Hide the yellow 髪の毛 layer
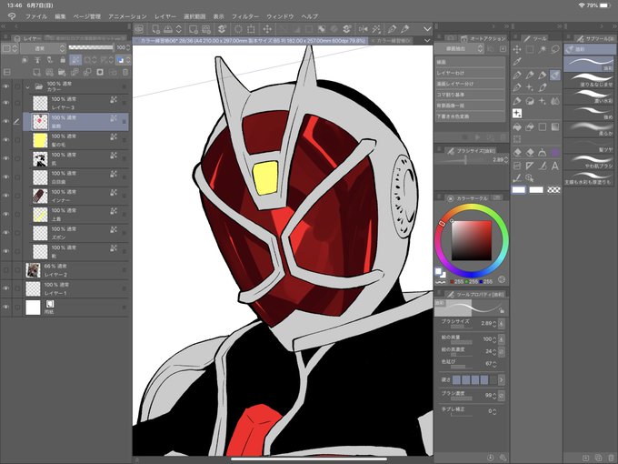The width and height of the screenshot is (618, 464). click(x=6, y=140)
